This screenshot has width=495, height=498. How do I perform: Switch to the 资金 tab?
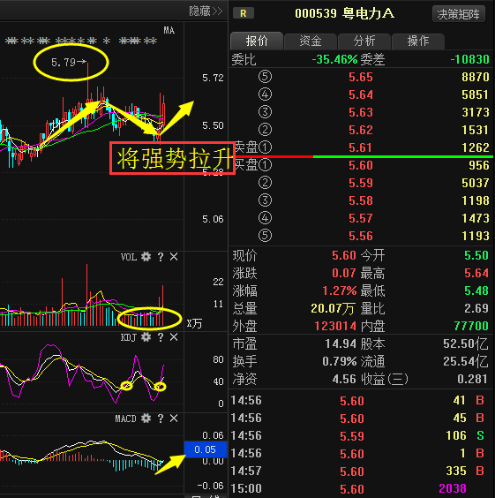[311, 41]
